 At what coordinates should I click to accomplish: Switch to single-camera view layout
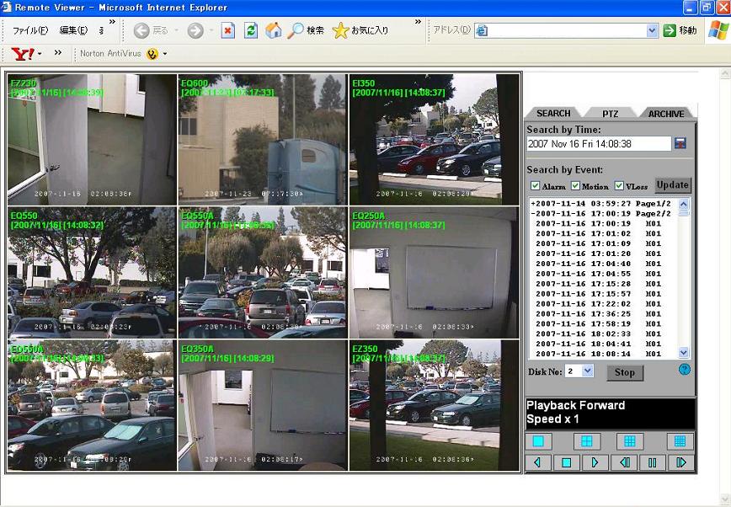pos(538,441)
